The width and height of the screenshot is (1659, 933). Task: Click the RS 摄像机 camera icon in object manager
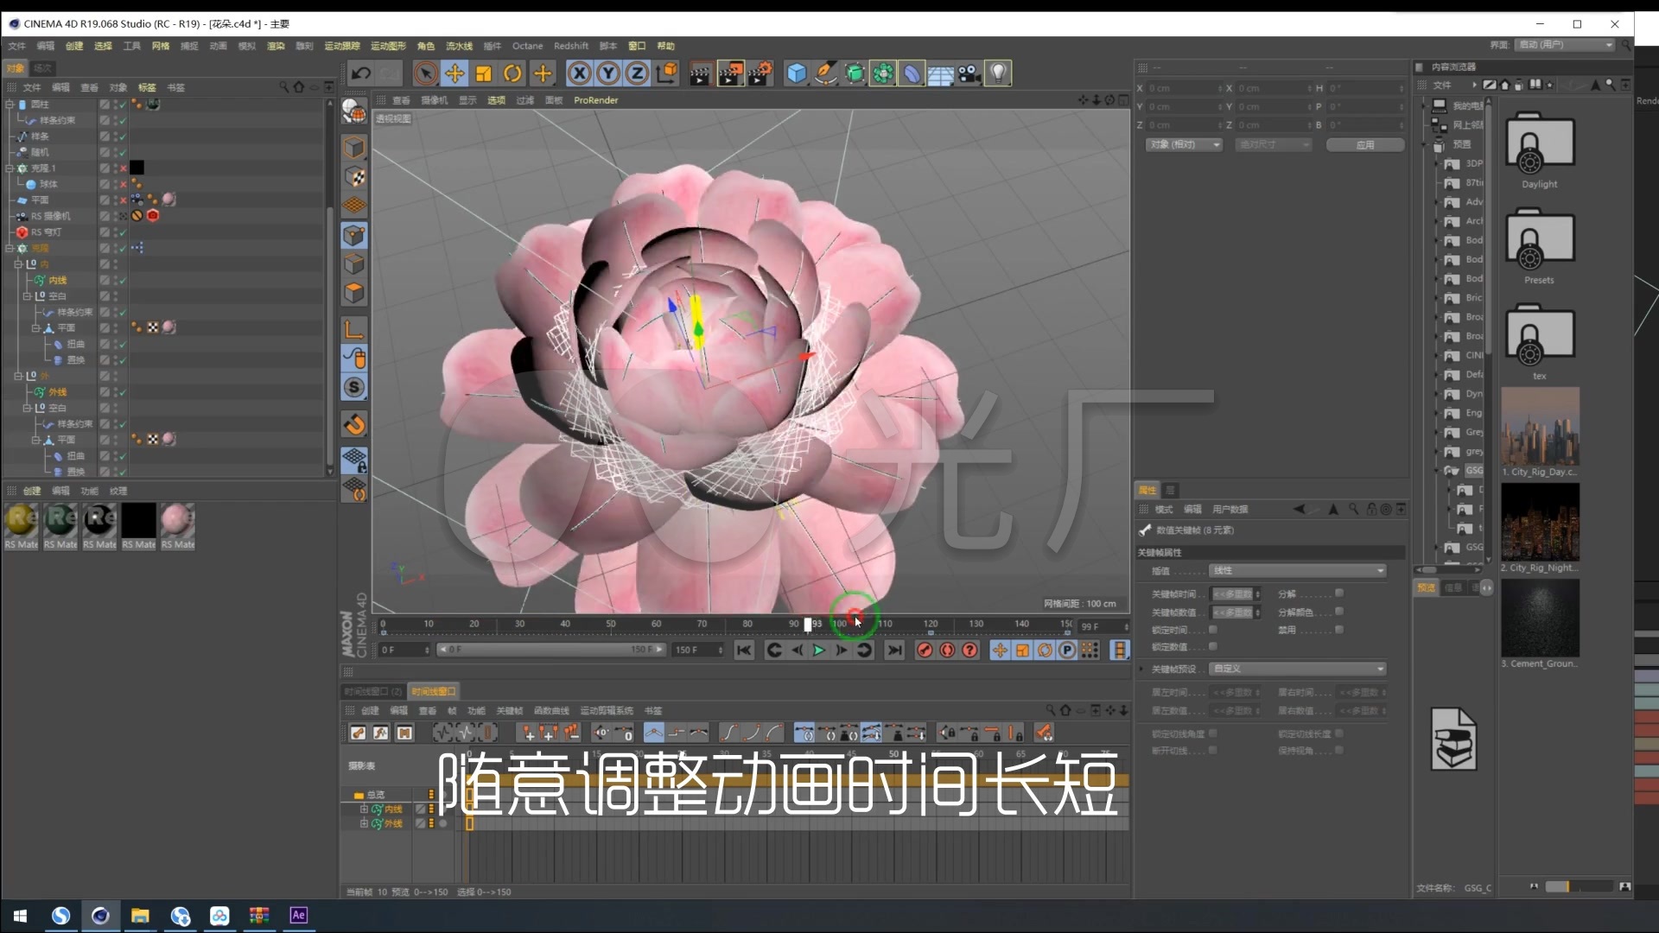[x=22, y=215]
